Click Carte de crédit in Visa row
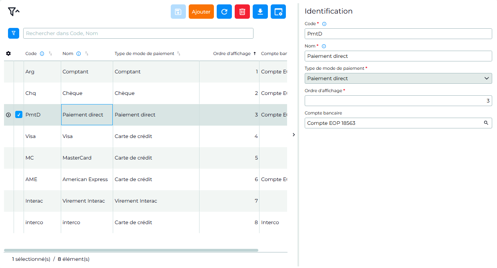 click(x=156, y=136)
